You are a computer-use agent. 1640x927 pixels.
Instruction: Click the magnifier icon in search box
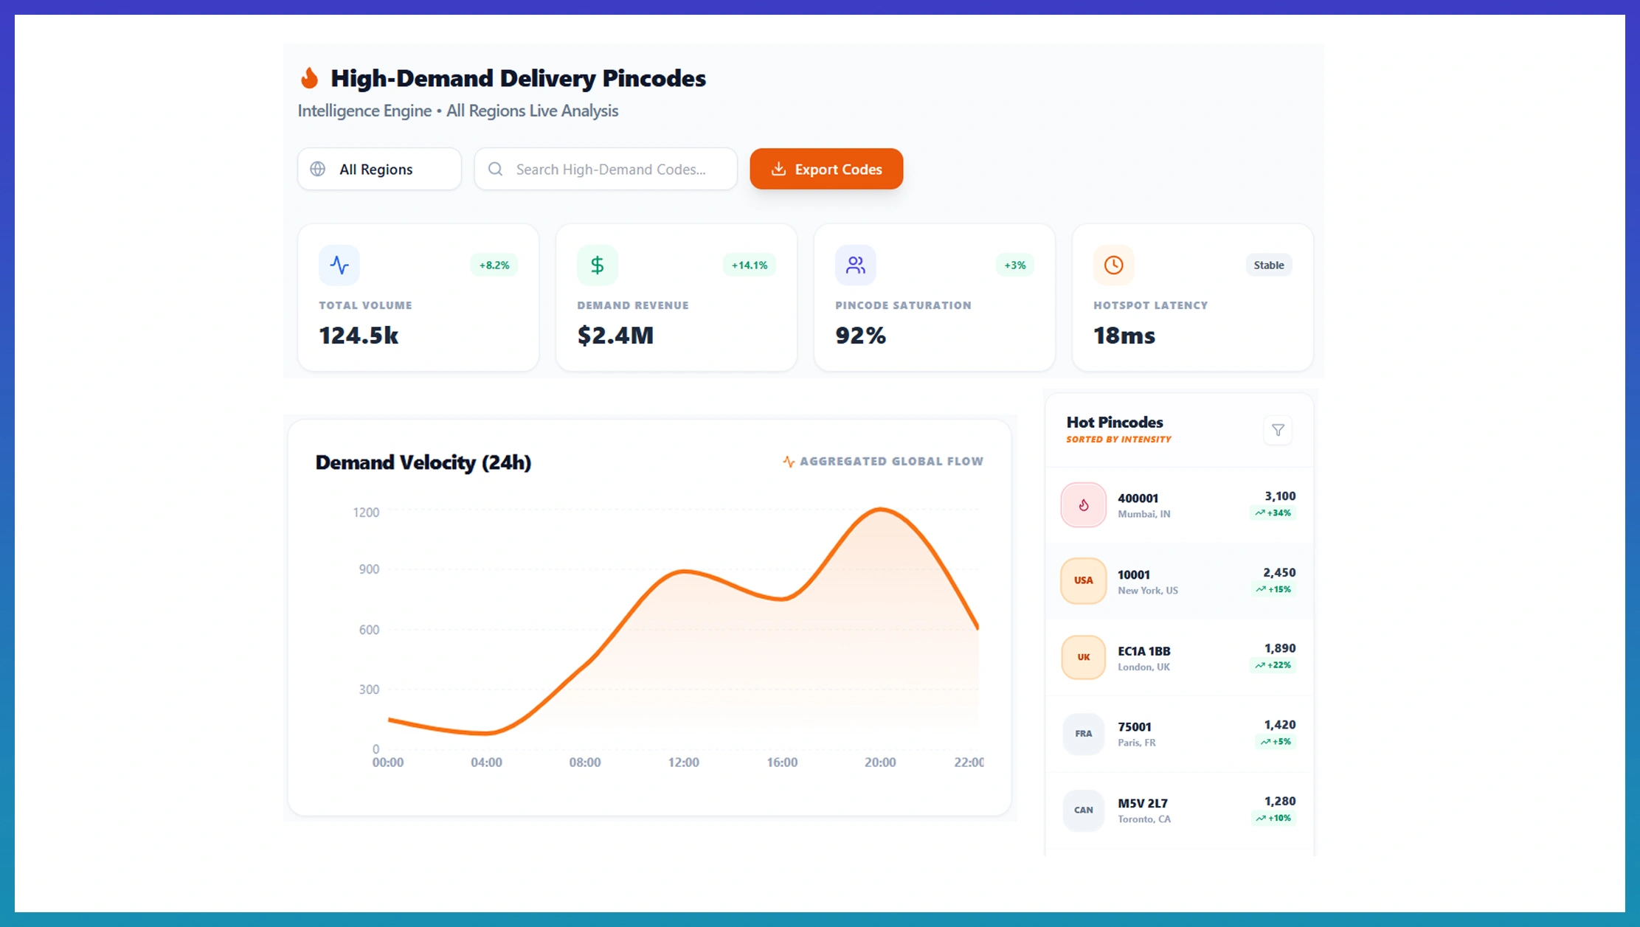point(496,169)
